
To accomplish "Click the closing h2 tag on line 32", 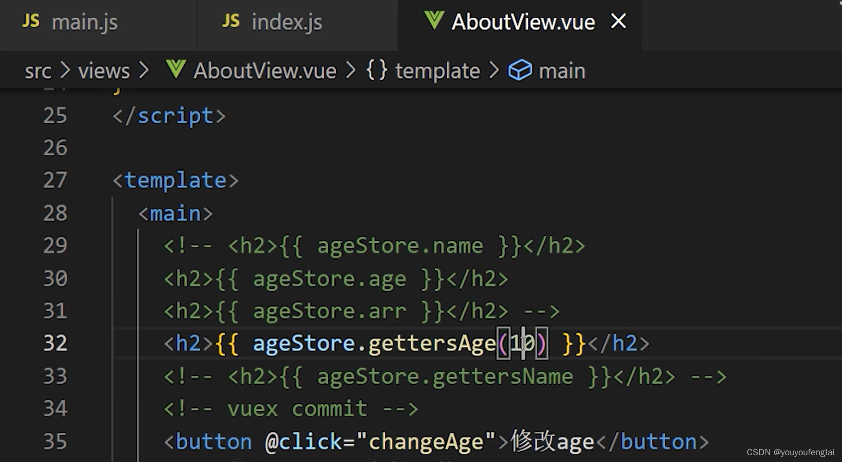I will click(619, 344).
